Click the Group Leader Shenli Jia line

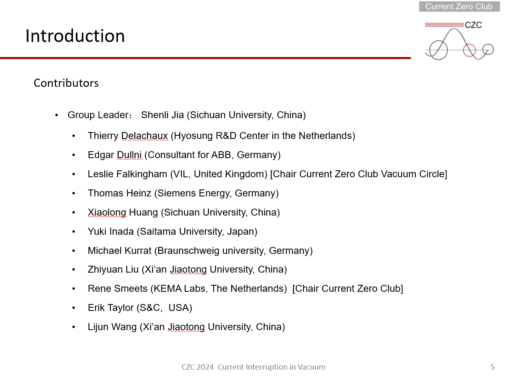tap(186, 115)
